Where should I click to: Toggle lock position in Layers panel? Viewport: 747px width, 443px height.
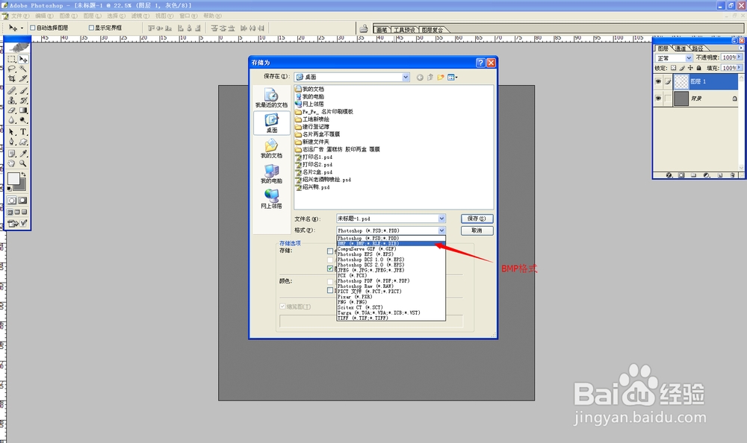click(x=690, y=68)
